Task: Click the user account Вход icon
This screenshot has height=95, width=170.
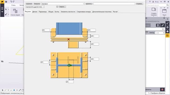Action: (x=153, y=2)
